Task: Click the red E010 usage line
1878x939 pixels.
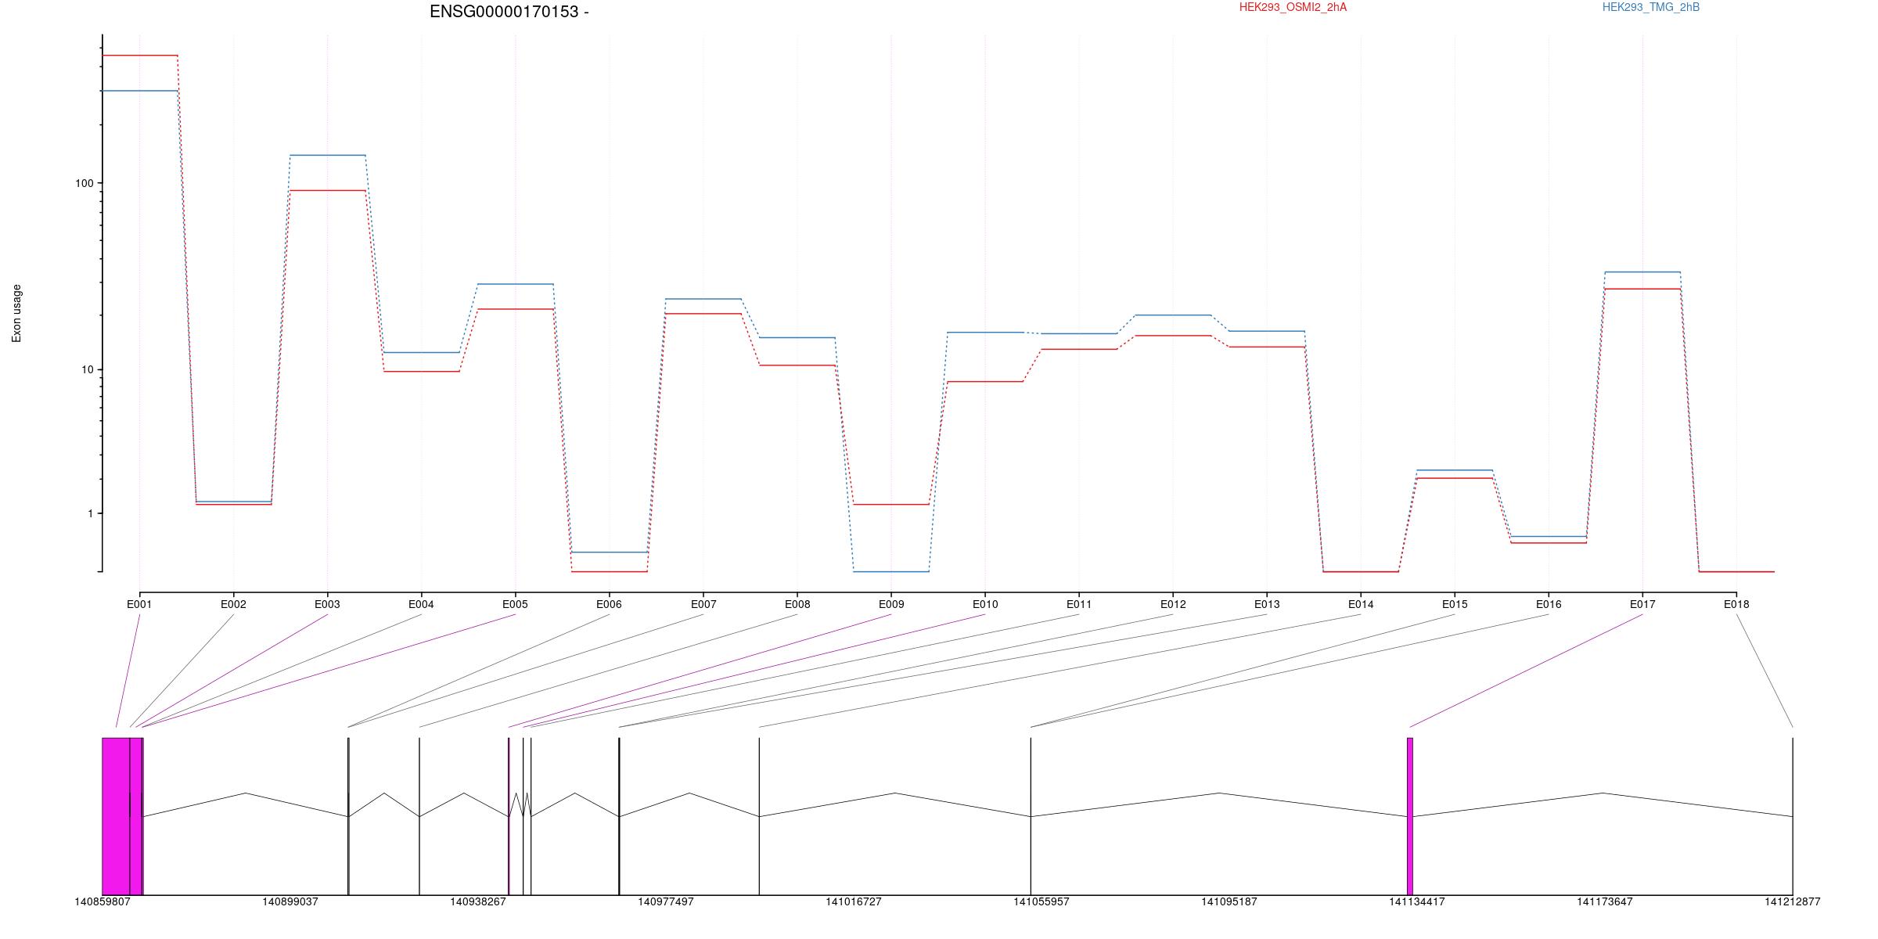Action: click(985, 381)
